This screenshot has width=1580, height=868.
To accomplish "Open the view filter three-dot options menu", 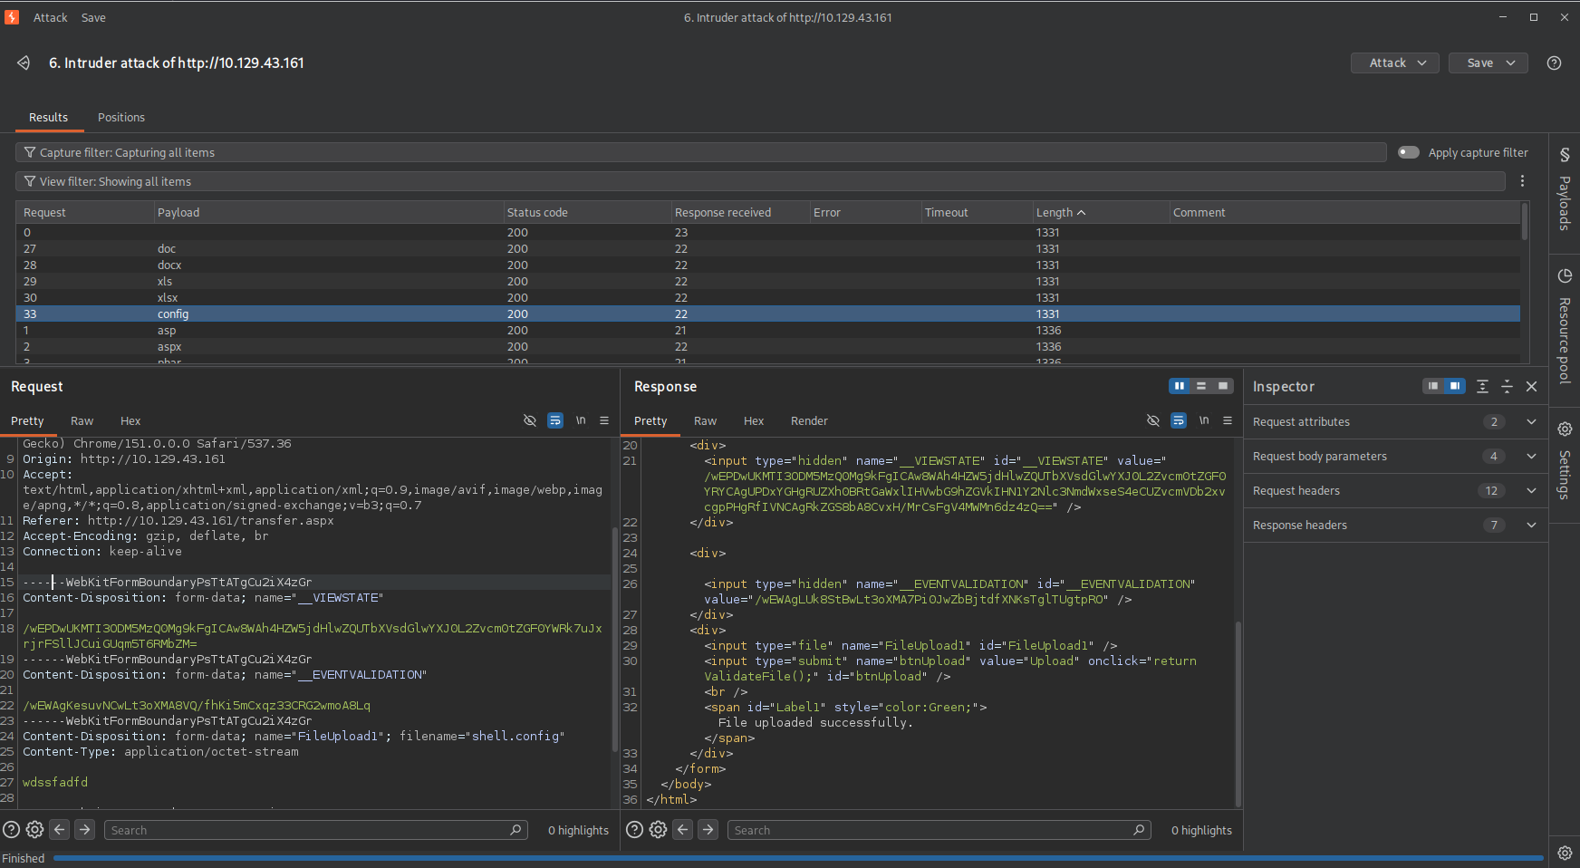I will coord(1522,181).
